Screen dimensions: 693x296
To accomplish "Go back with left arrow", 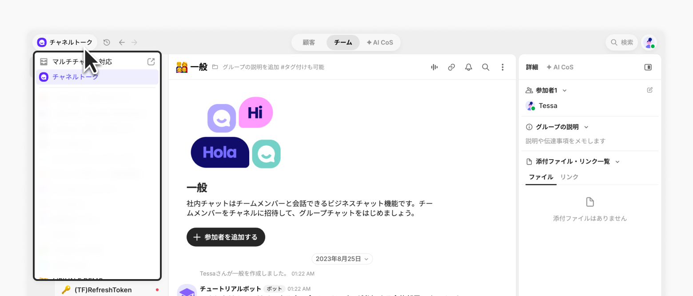I will point(122,42).
